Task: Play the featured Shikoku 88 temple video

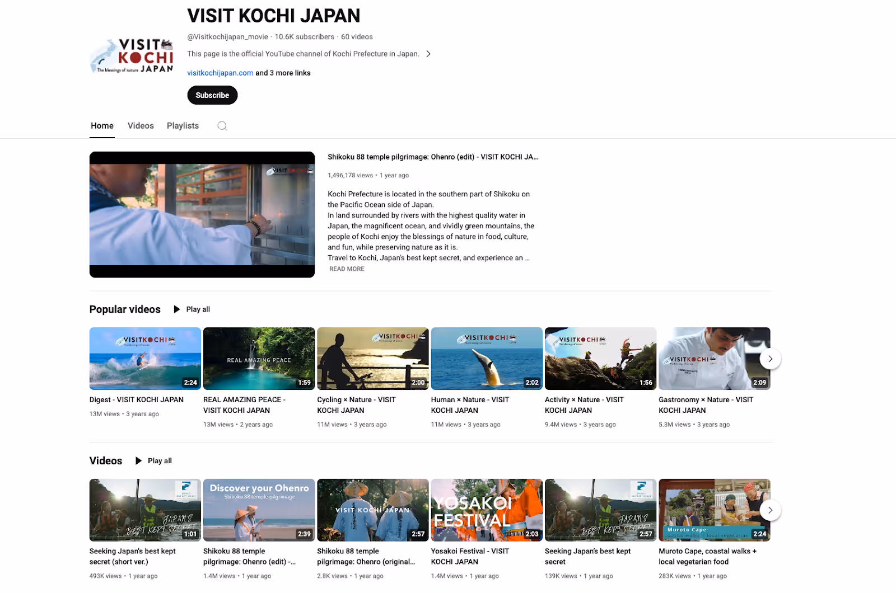Action: tap(202, 215)
